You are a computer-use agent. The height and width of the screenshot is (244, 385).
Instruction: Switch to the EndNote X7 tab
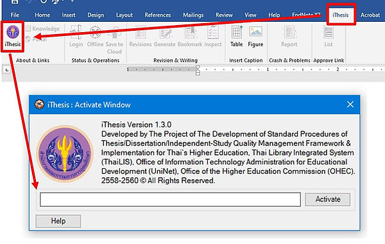click(306, 15)
